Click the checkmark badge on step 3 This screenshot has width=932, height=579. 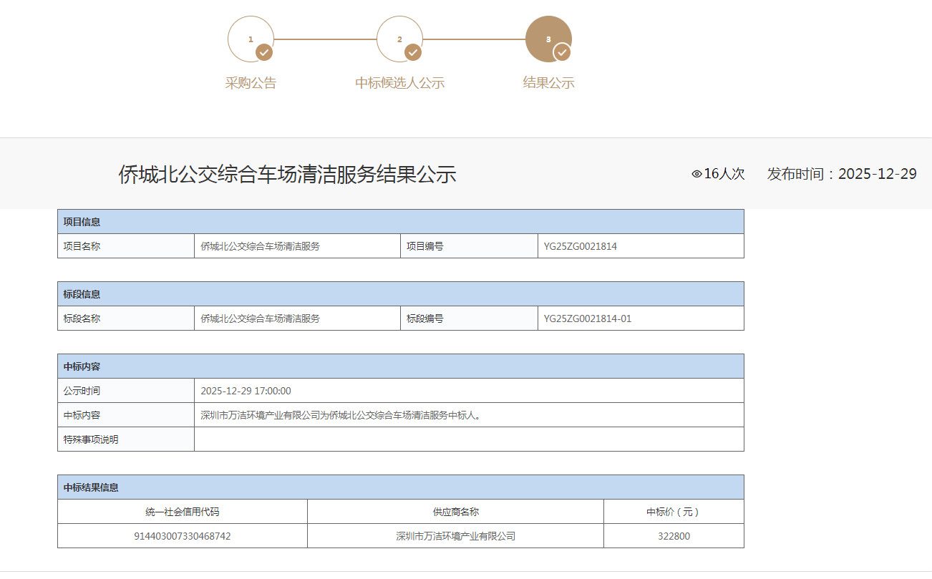point(562,52)
